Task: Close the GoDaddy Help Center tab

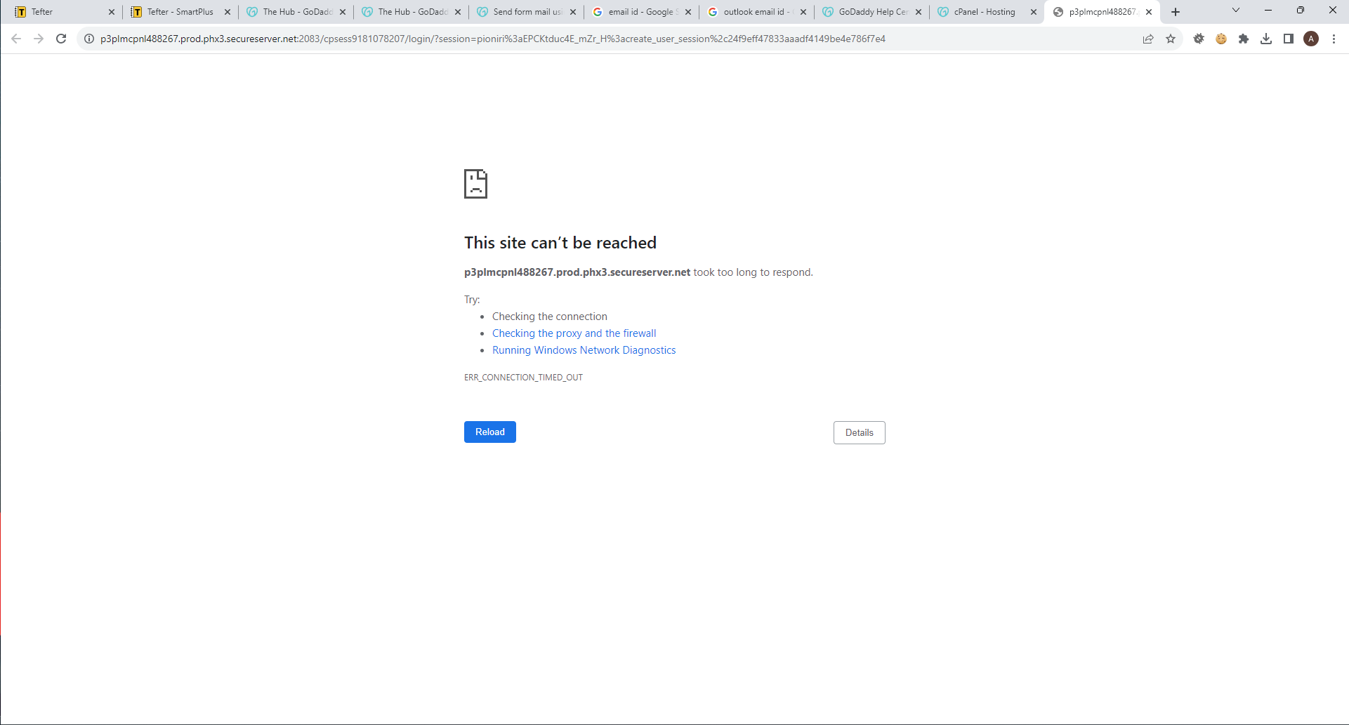Action: (x=919, y=12)
